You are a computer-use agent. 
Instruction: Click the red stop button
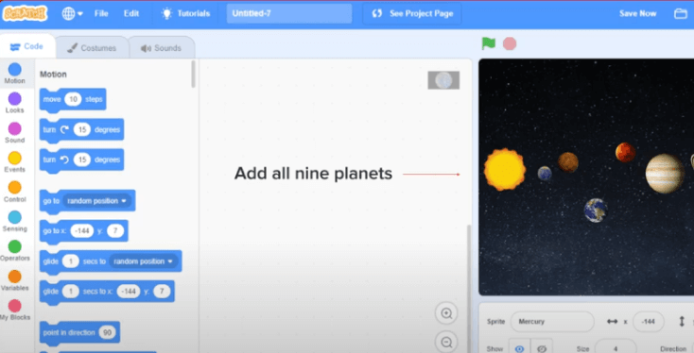pyautogui.click(x=510, y=43)
